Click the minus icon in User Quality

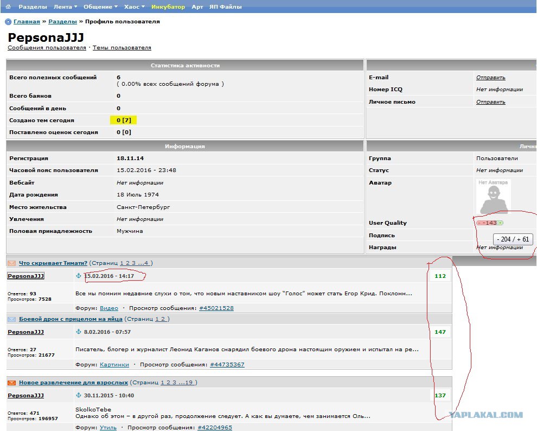tap(479, 223)
